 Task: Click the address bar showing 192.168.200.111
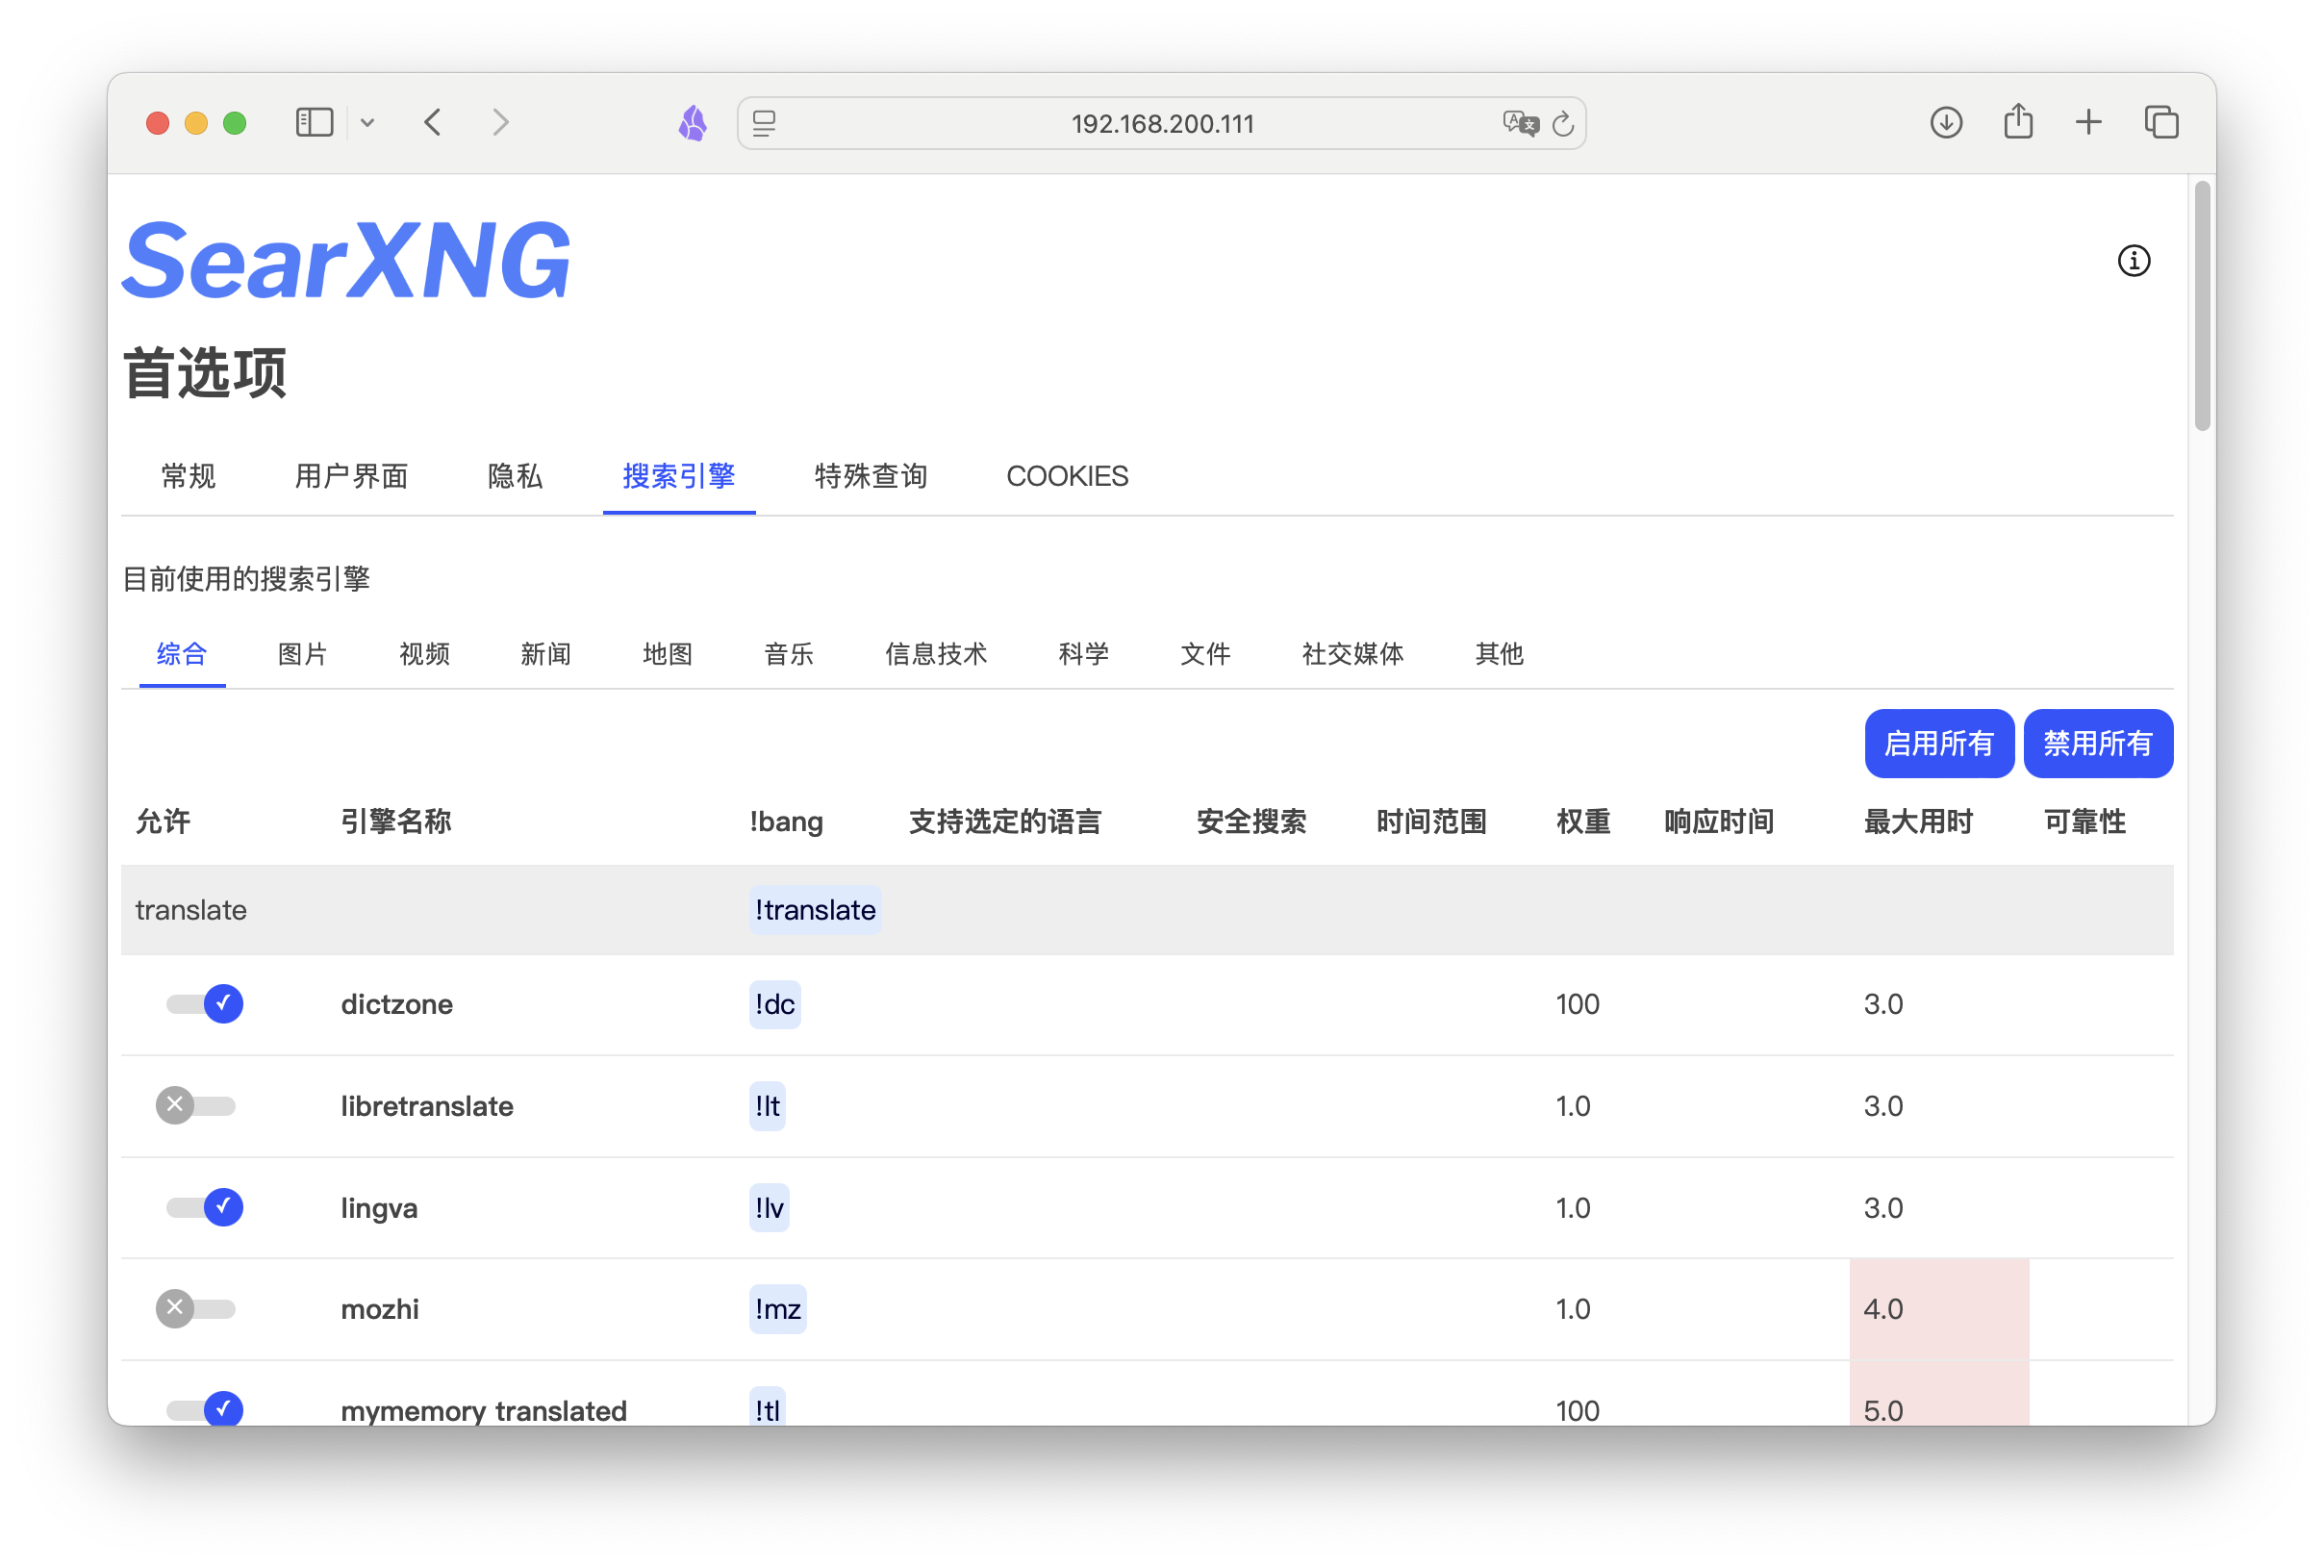(x=1162, y=123)
